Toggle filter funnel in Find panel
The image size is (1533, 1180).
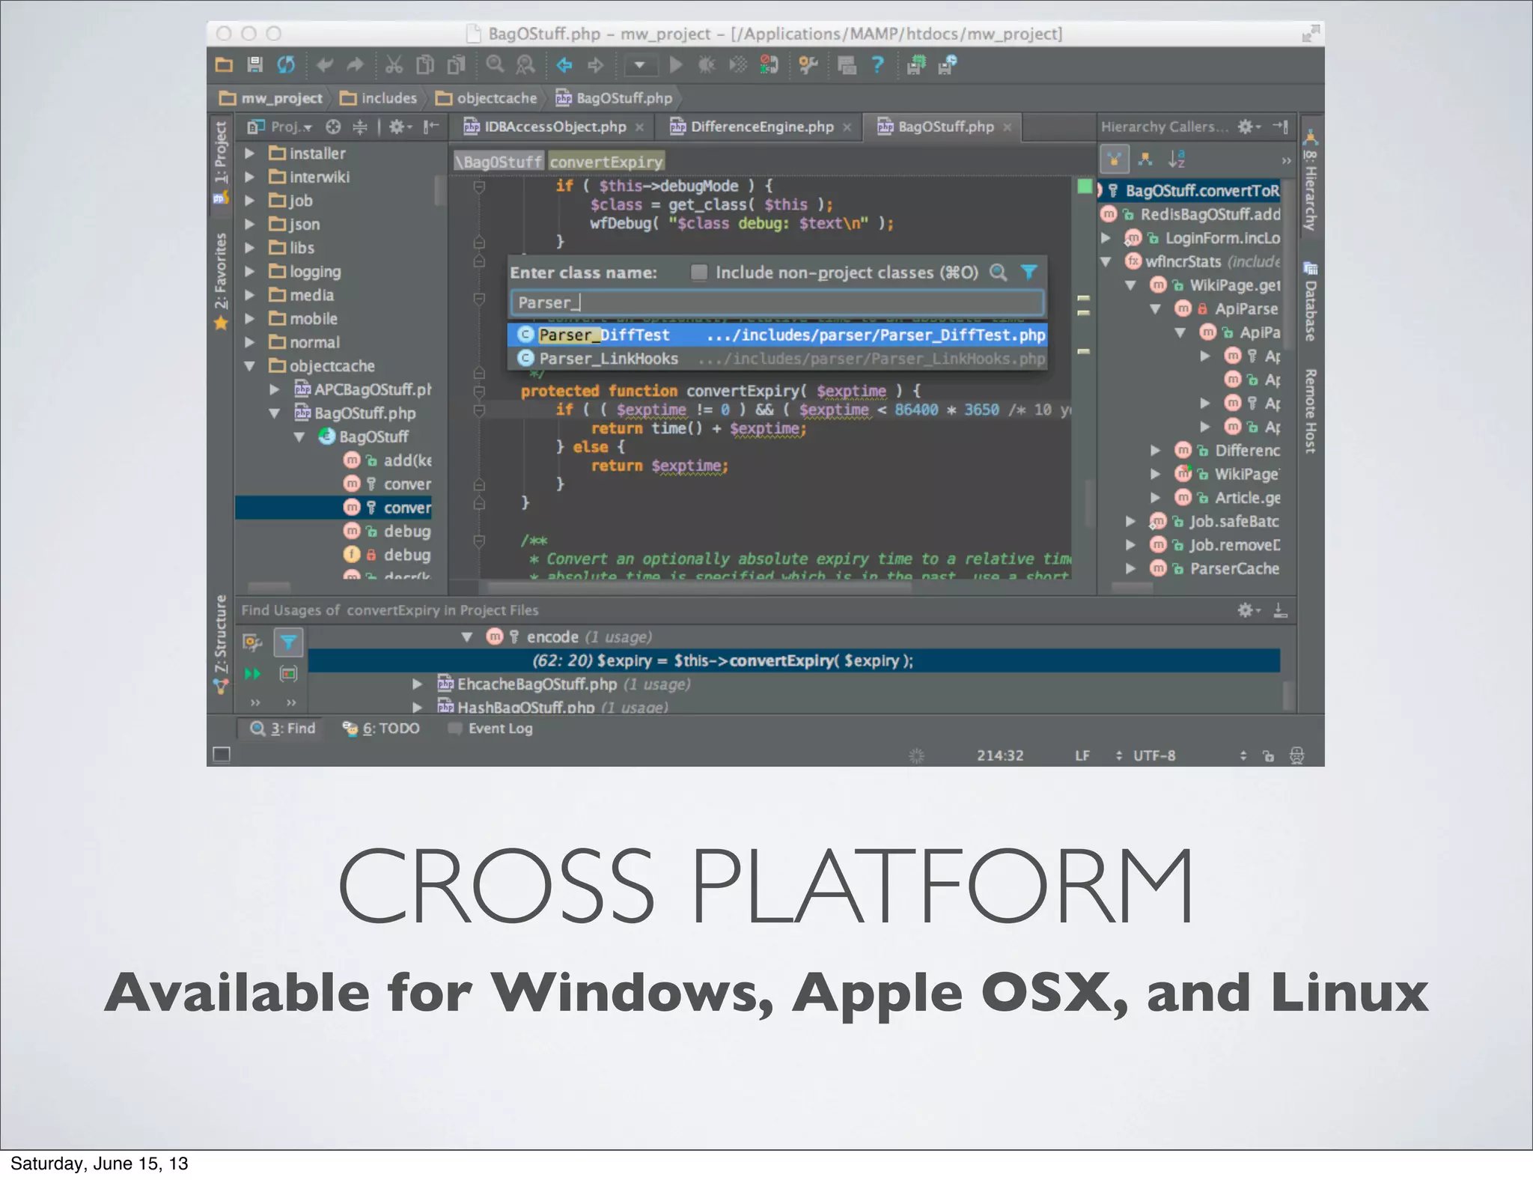288,642
